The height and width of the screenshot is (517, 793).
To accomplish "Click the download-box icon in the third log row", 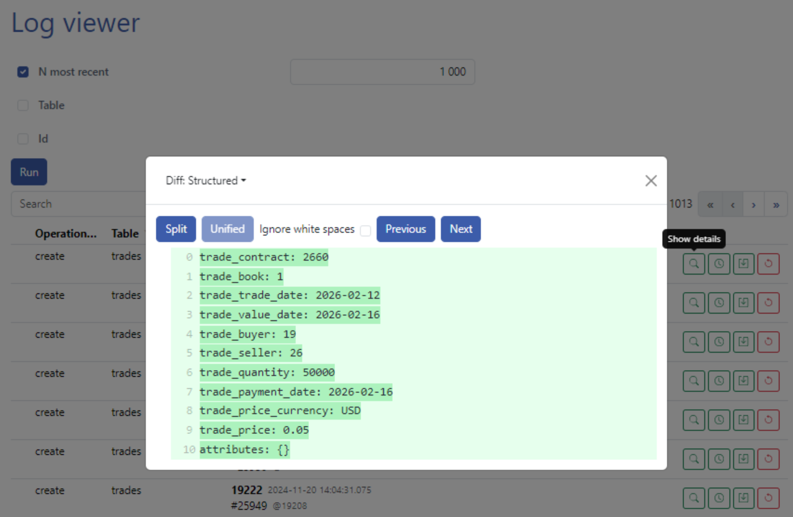I will tap(743, 342).
